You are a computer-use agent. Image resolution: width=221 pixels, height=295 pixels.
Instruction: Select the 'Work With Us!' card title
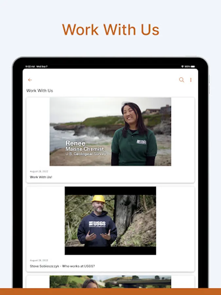(x=41, y=177)
